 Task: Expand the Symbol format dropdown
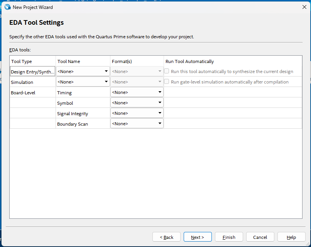point(137,102)
